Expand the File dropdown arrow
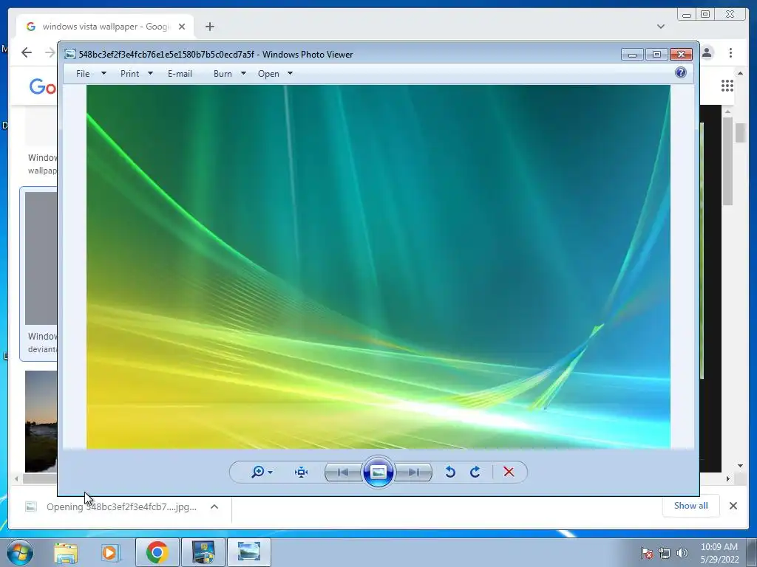 [x=103, y=73]
